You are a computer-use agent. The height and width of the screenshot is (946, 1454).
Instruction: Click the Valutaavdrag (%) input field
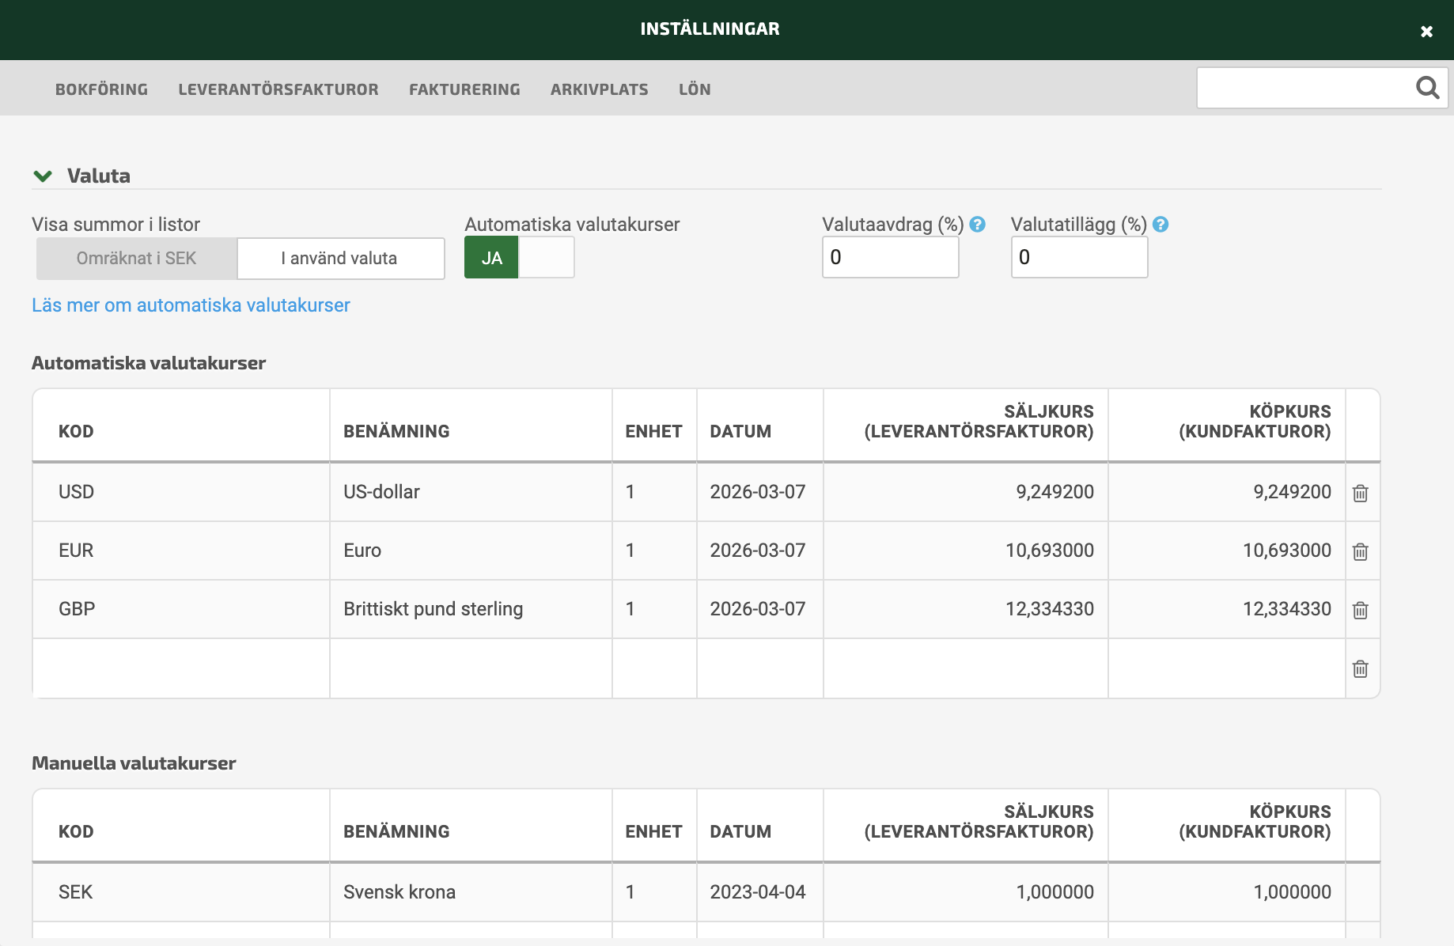click(x=890, y=258)
